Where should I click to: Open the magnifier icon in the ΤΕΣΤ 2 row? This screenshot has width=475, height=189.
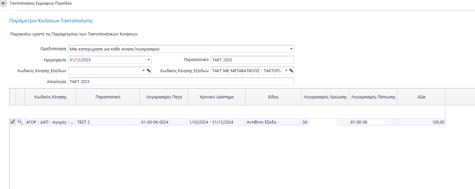(20, 122)
